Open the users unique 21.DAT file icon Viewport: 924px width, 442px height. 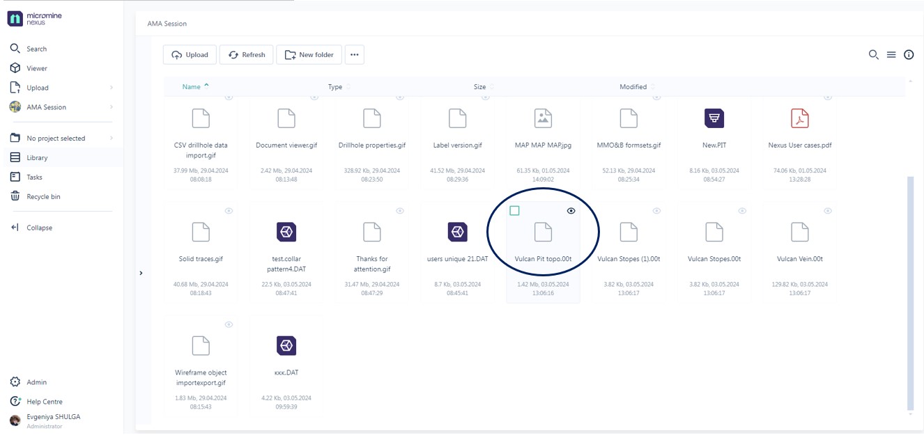click(x=457, y=230)
